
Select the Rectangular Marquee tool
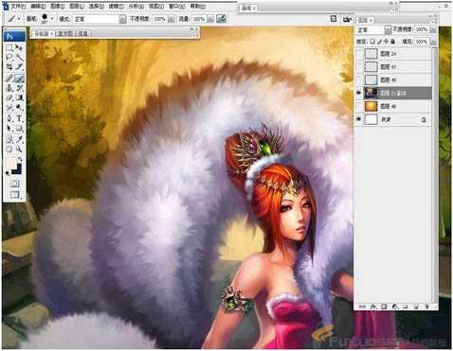(x=9, y=48)
